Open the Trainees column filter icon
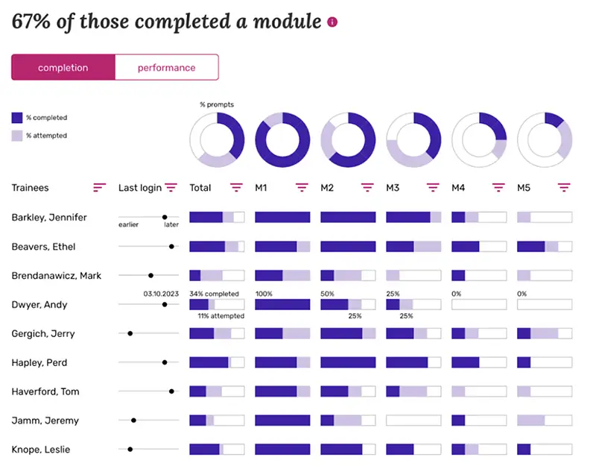Image resolution: width=596 pixels, height=466 pixels. coord(99,188)
